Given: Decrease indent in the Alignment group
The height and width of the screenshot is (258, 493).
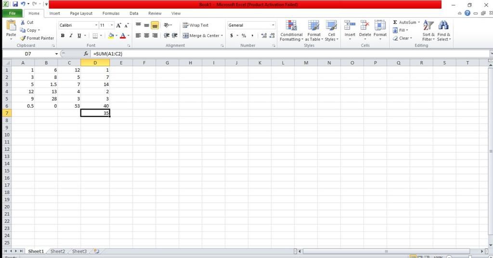Looking at the screenshot, I should pos(167,36).
